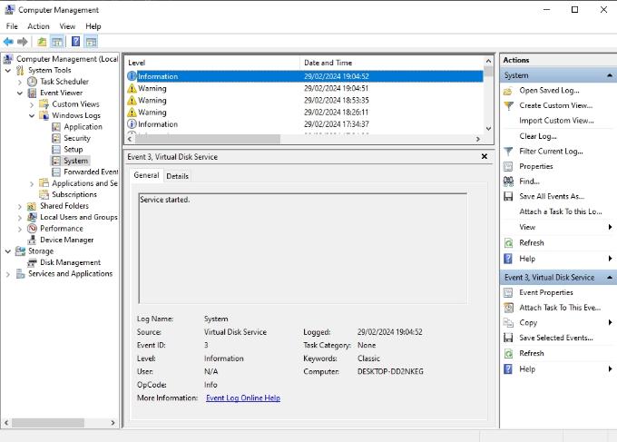Screen dimensions: 617x442
Task: Collapse the Windows Logs node
Action: coord(32,115)
